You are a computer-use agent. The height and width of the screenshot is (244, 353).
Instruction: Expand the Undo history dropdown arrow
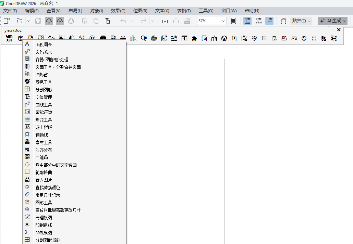pyautogui.click(x=132, y=21)
